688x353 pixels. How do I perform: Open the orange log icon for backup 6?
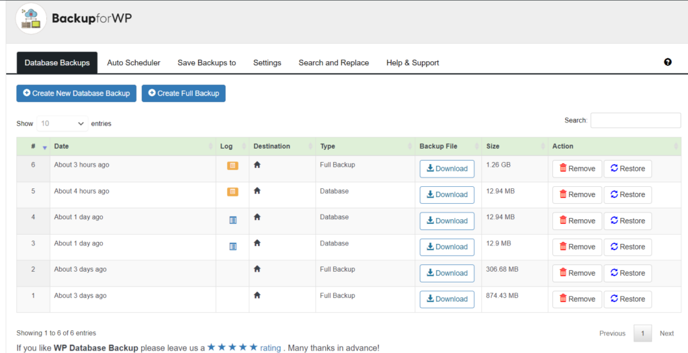232,165
